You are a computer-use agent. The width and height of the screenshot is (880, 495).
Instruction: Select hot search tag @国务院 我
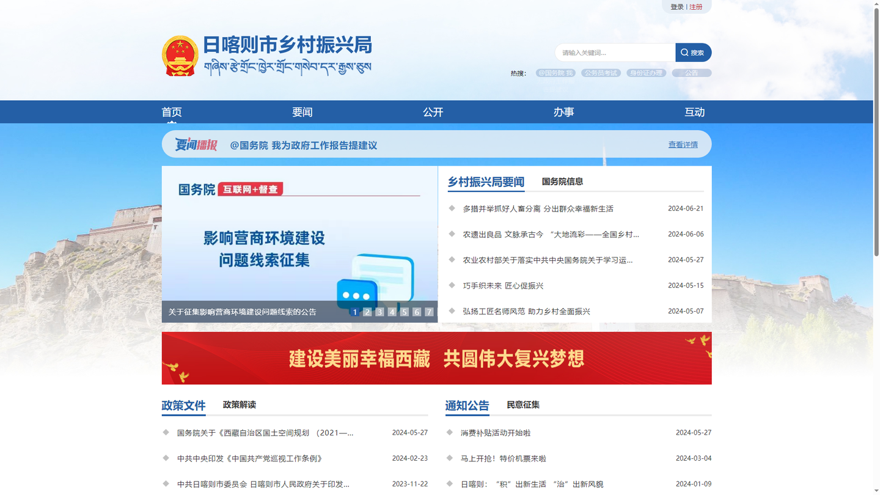pyautogui.click(x=555, y=73)
